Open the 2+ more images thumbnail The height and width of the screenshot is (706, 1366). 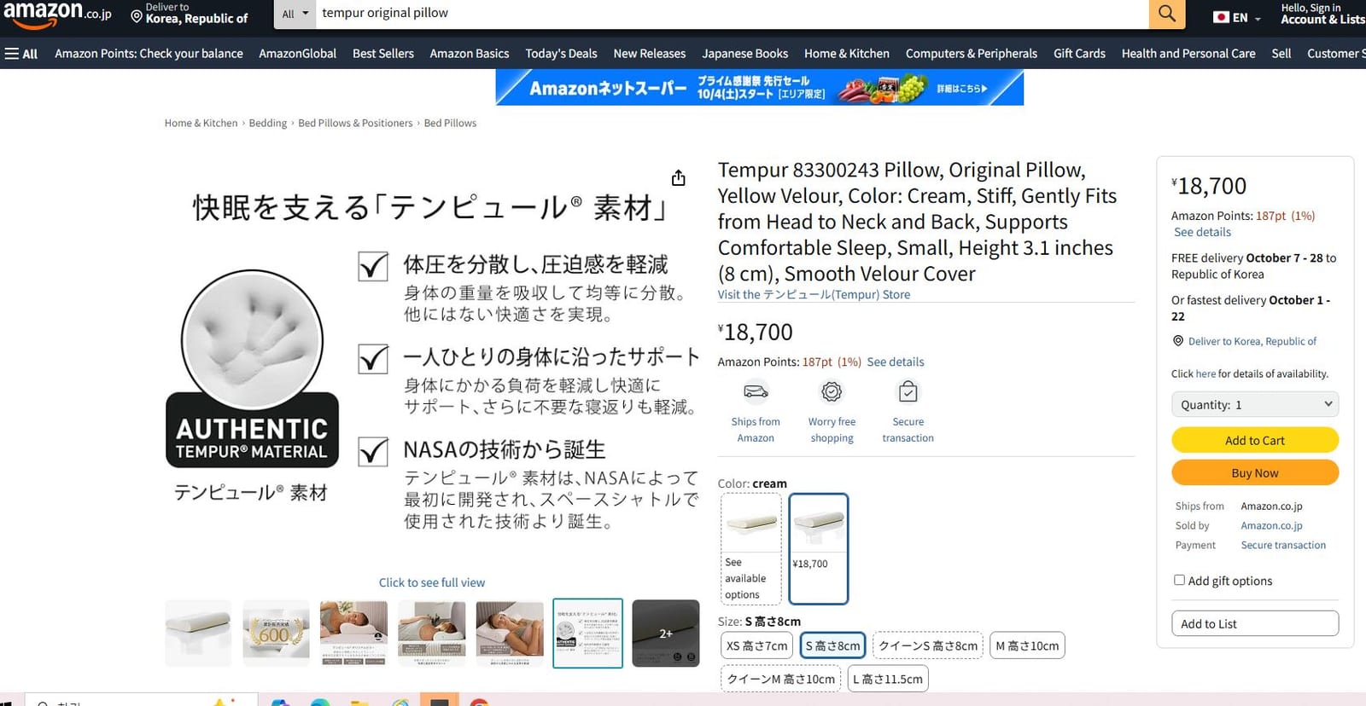pos(666,633)
